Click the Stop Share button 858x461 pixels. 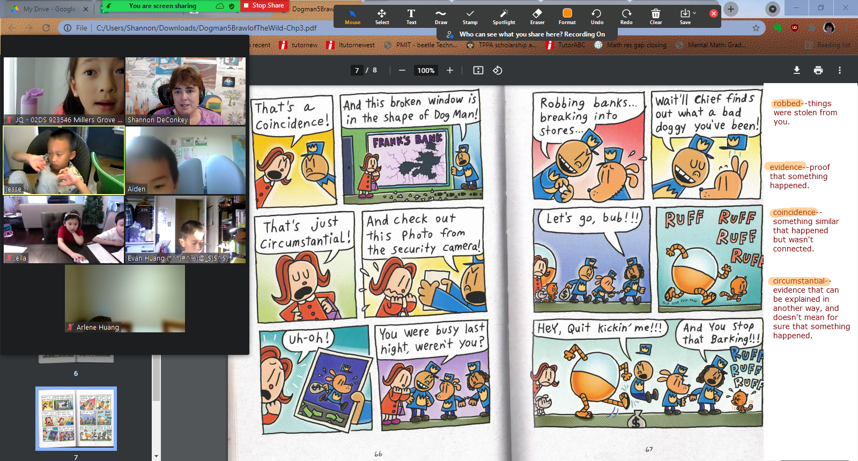(x=264, y=5)
